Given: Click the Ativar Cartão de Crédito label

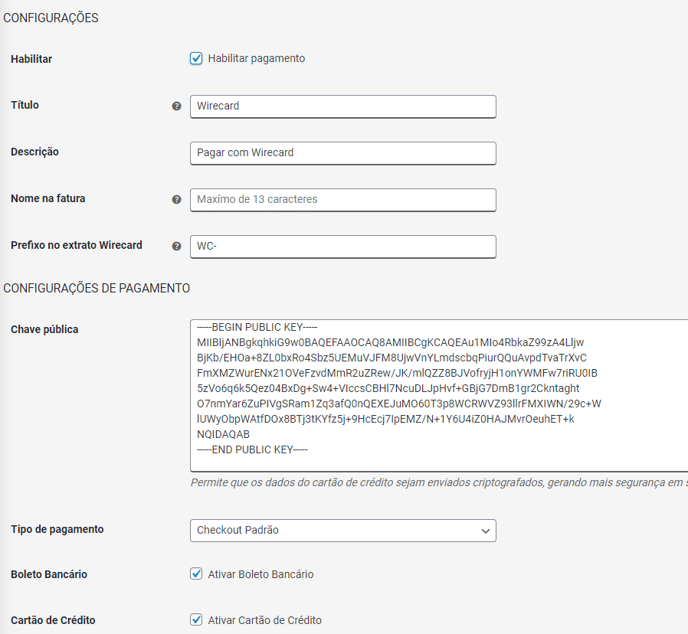Looking at the screenshot, I should tap(264, 620).
